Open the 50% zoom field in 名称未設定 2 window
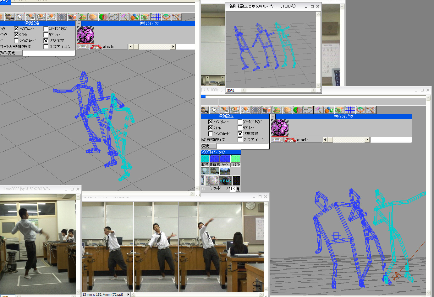 [x=233, y=90]
